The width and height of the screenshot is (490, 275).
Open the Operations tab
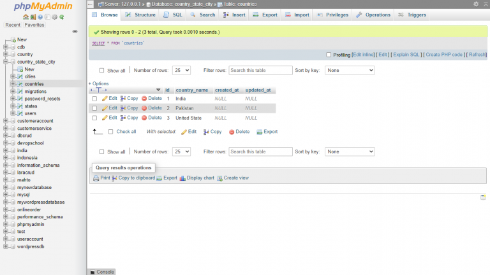coord(373,15)
